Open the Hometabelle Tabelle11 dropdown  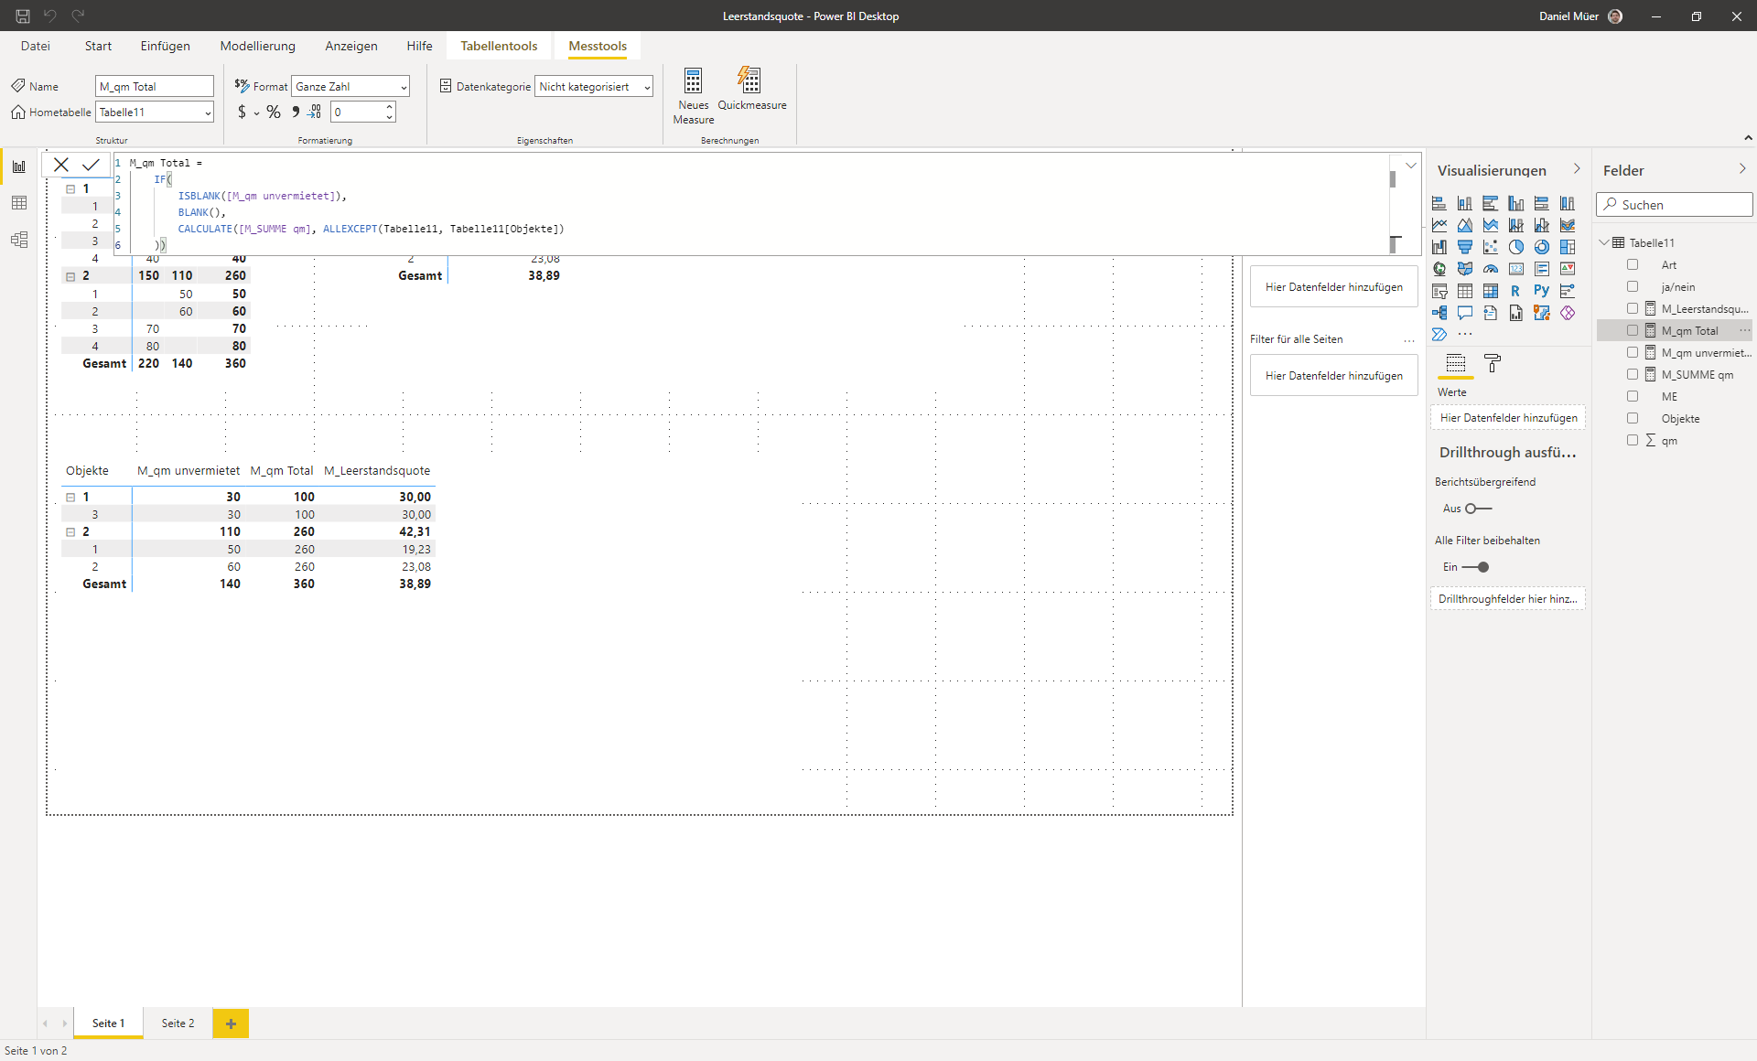click(x=155, y=112)
